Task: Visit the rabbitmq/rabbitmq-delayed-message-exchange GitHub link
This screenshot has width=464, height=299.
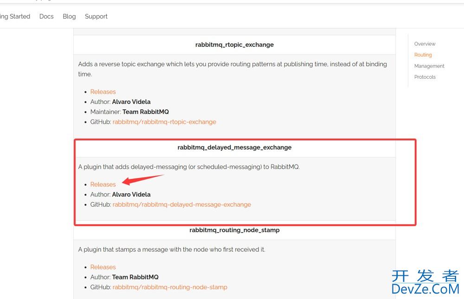Action: (x=182, y=204)
